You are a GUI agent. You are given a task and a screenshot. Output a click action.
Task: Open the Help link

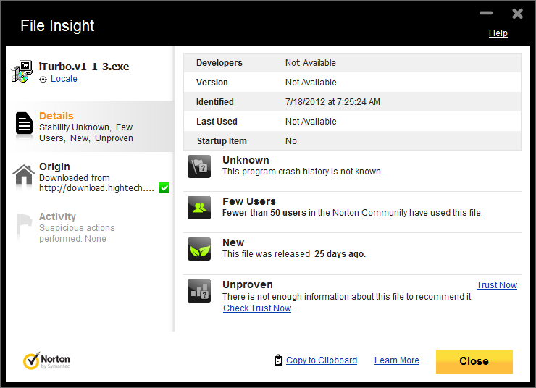(498, 33)
